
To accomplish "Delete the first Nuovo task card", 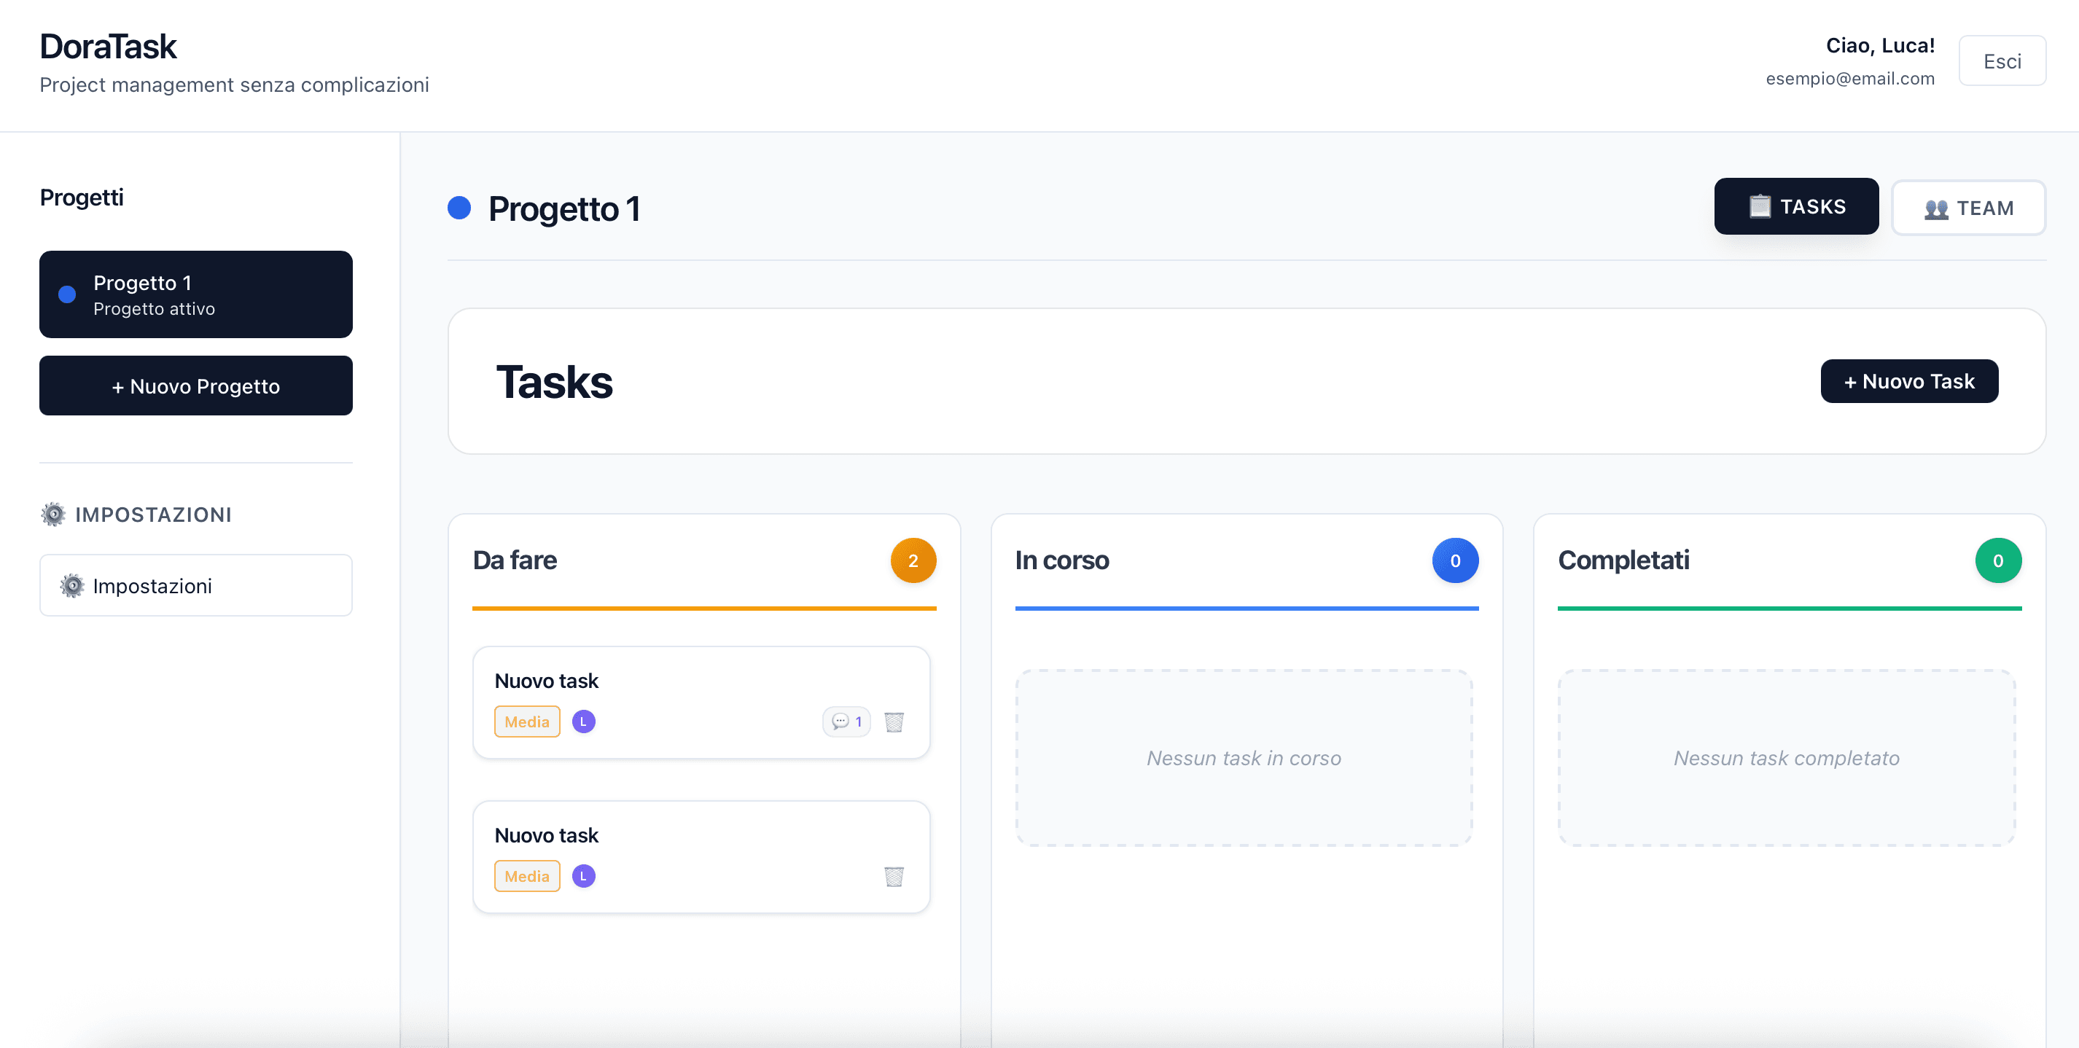I will [x=894, y=722].
